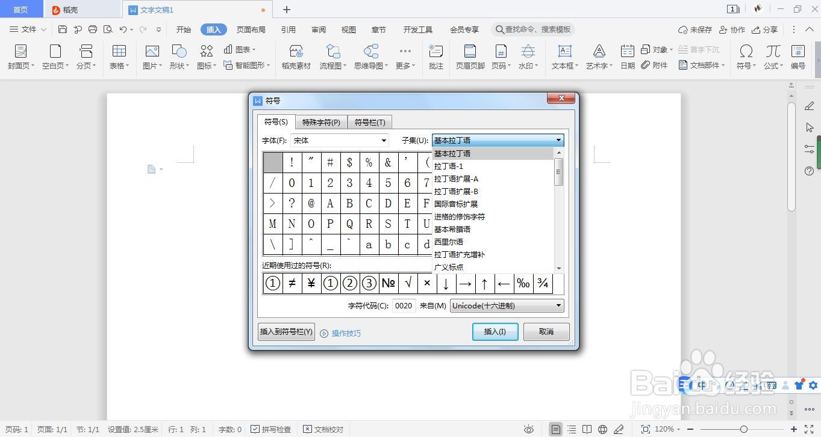
Task: Insert a shape via the 形状 icon
Action: (x=178, y=57)
